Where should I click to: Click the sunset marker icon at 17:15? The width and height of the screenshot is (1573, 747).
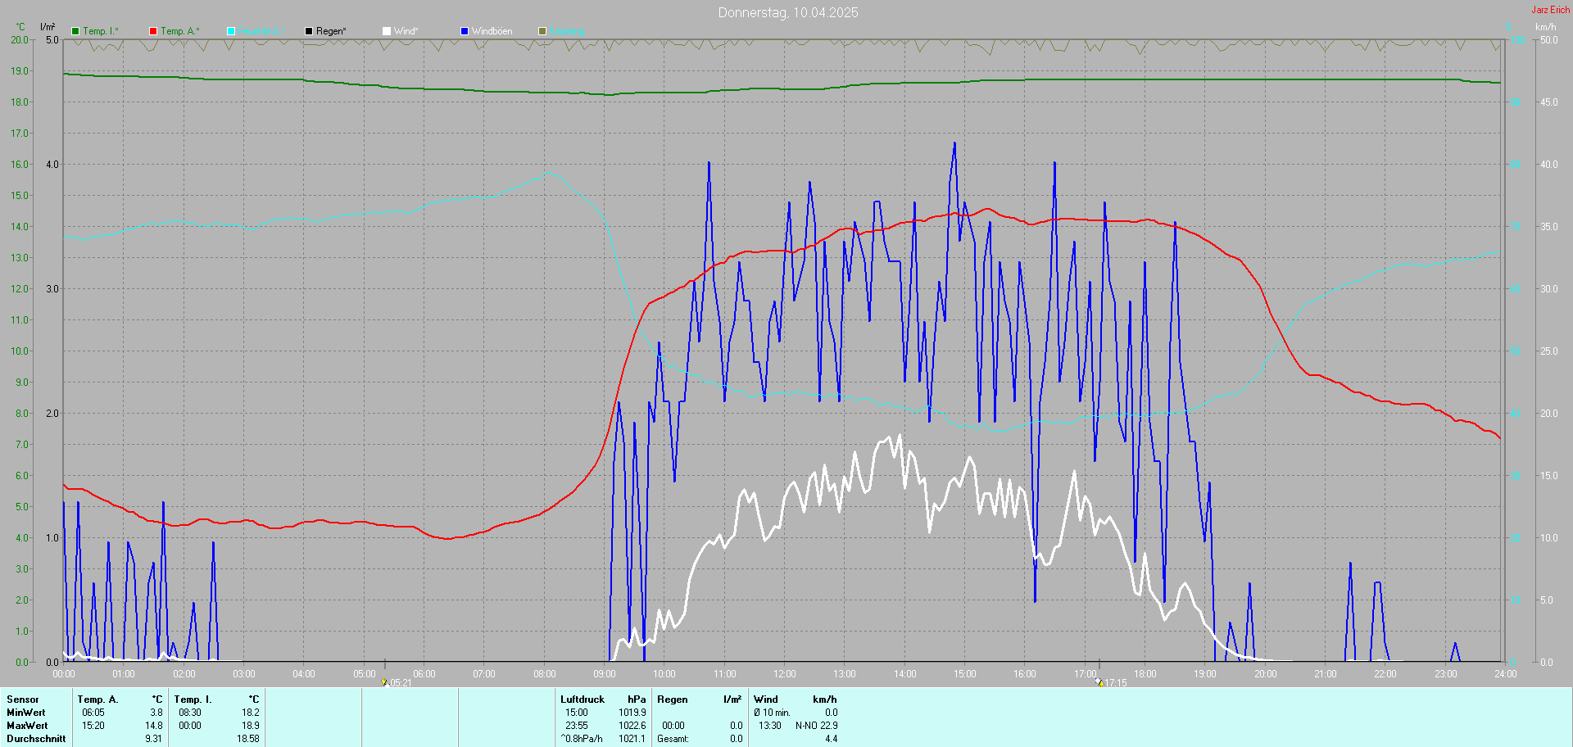tap(1099, 681)
